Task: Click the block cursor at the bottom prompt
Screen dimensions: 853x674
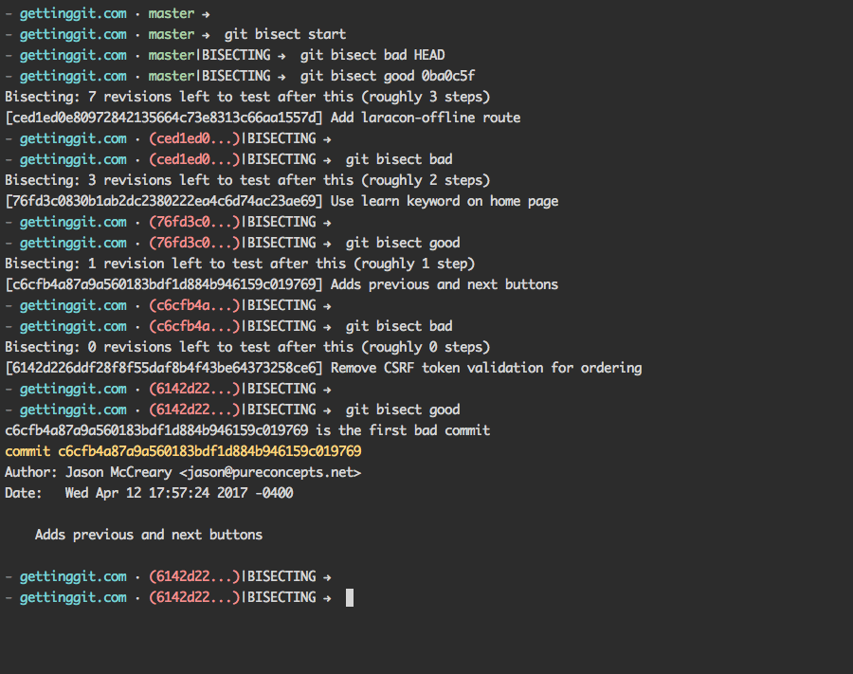Action: tap(349, 597)
